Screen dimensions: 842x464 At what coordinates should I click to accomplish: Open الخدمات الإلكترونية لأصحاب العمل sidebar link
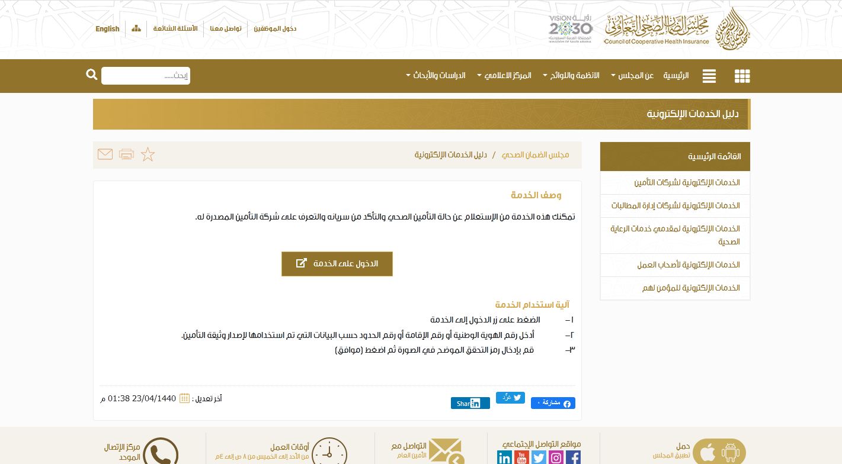[688, 265]
